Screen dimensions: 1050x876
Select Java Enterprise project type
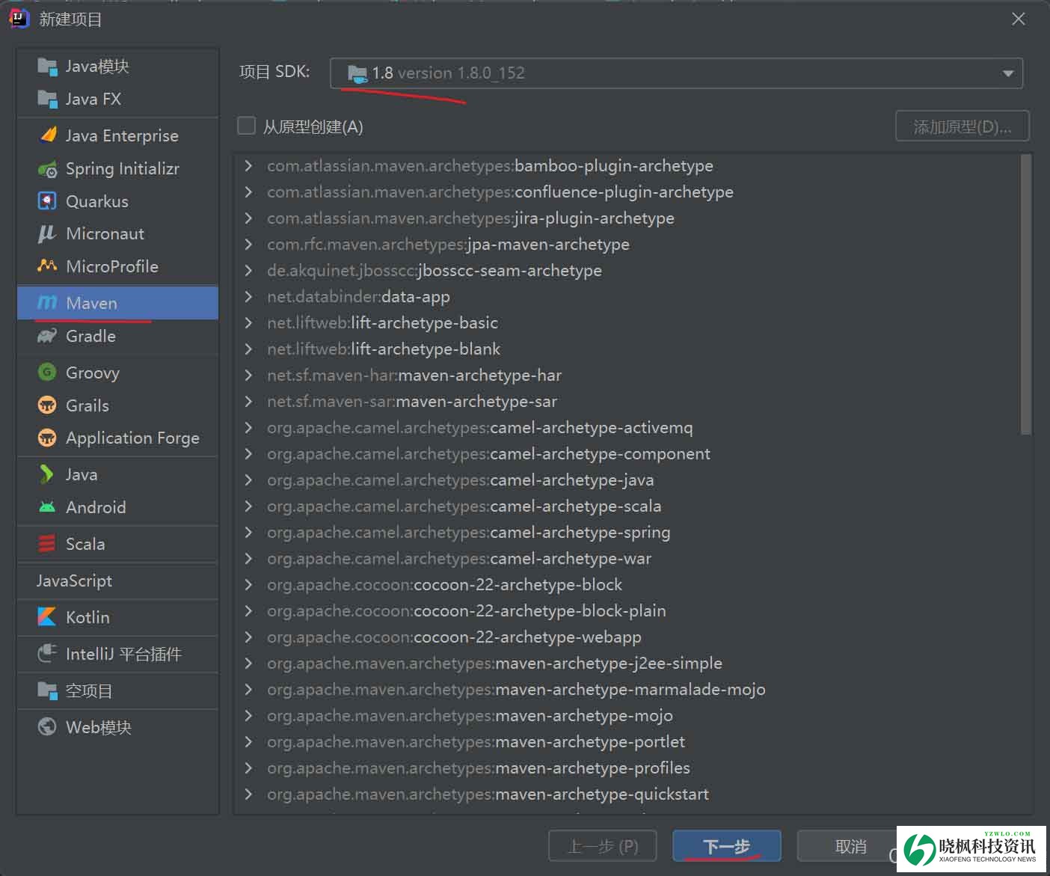pos(117,135)
